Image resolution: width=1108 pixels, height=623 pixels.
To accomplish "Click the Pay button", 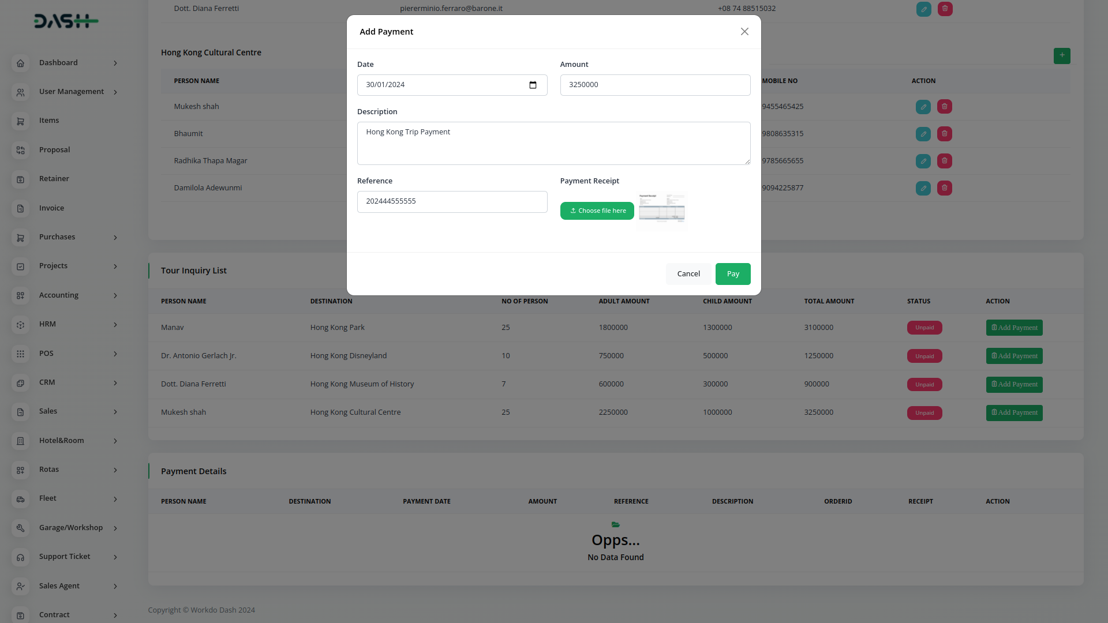I will click(x=733, y=274).
